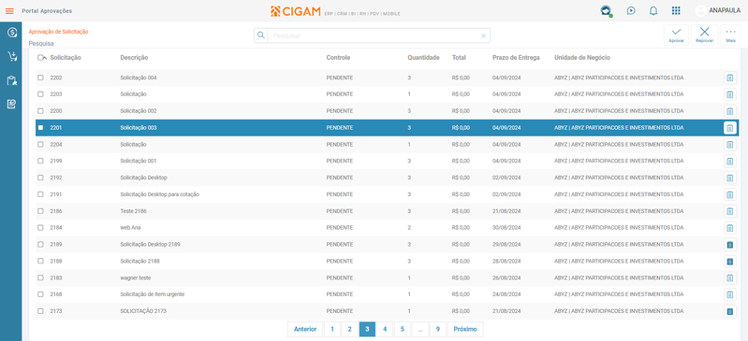
Task: Open details icon for request 2173
Action: [x=729, y=311]
